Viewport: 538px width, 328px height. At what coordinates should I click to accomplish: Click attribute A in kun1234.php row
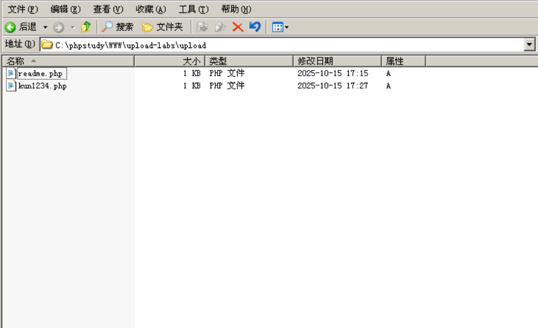389,86
